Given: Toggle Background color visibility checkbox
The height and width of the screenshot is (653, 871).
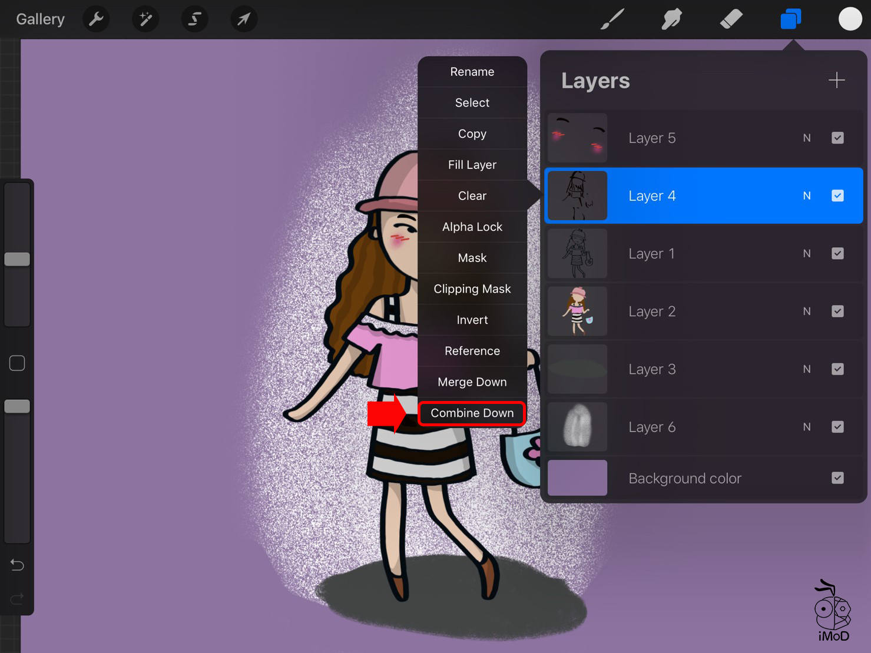Looking at the screenshot, I should tap(837, 478).
